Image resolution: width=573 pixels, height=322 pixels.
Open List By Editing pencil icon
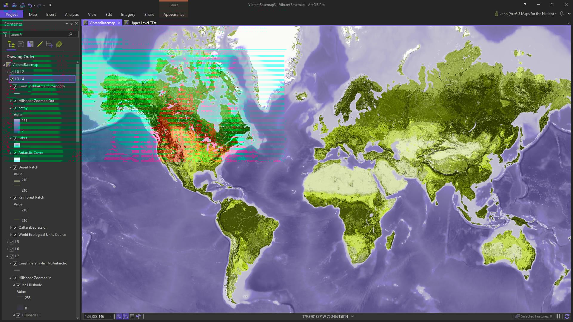pyautogui.click(x=40, y=44)
